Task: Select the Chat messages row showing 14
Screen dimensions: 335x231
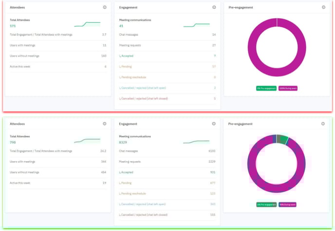Action: point(167,35)
